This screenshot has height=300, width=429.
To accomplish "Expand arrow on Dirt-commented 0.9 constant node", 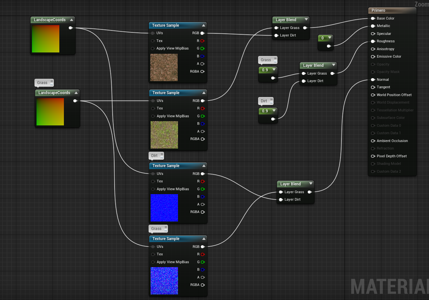I will point(274,111).
